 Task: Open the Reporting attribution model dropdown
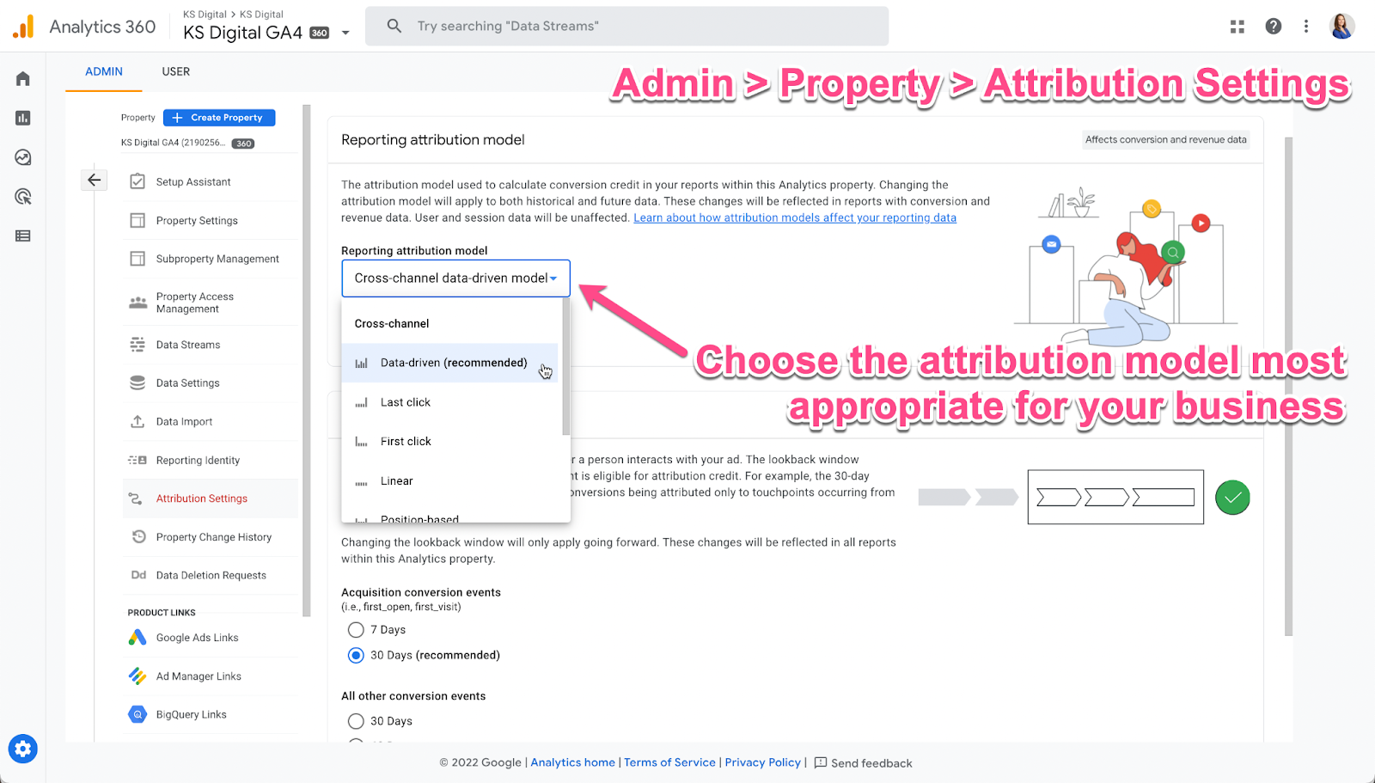(455, 278)
